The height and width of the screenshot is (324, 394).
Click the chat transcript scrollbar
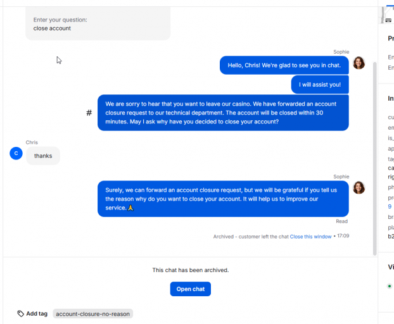tap(374, 159)
